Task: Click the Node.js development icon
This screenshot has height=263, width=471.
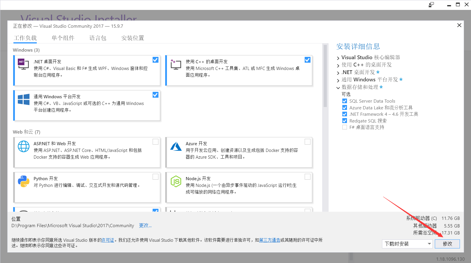Action: point(176,181)
